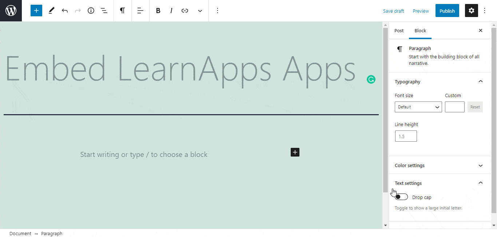
Task: Switch to the Post tab
Action: click(x=399, y=30)
